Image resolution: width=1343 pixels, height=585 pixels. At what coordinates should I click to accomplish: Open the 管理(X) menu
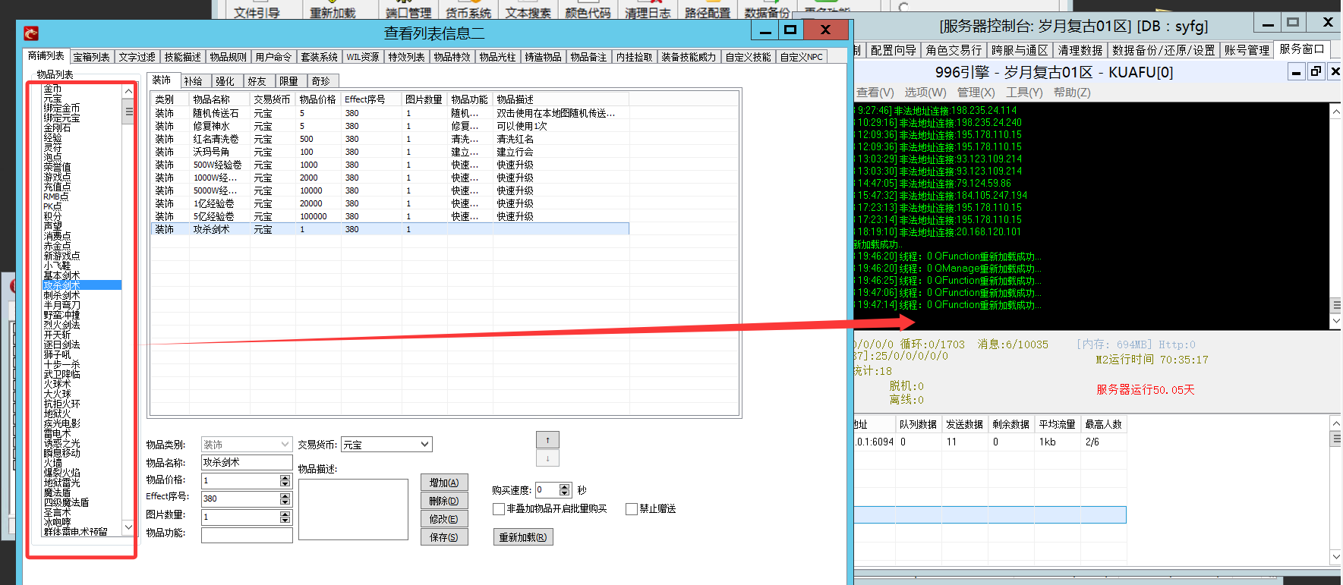976,93
